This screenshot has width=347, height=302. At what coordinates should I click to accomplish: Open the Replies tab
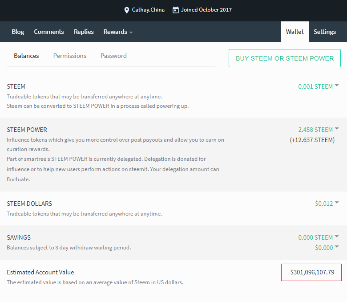coord(84,32)
